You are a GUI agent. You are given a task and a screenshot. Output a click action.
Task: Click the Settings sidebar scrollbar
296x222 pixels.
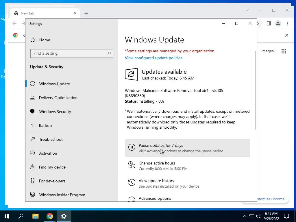pos(117,130)
